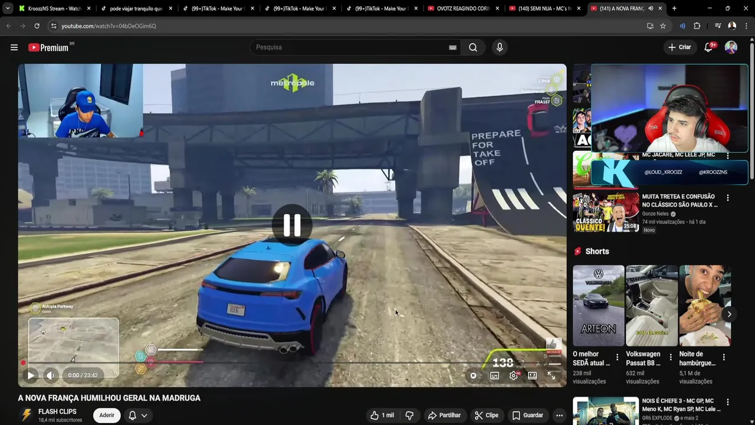Like the video with thumbs up

pos(382,416)
